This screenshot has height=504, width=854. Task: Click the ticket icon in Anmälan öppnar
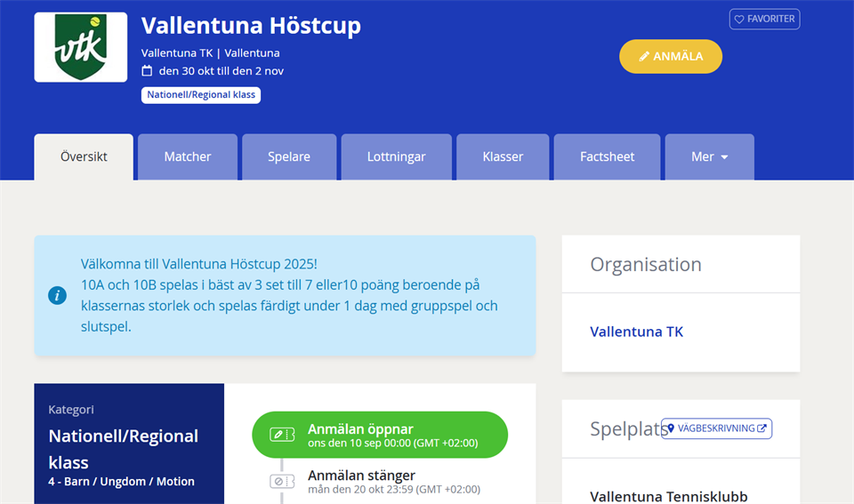[x=282, y=435]
